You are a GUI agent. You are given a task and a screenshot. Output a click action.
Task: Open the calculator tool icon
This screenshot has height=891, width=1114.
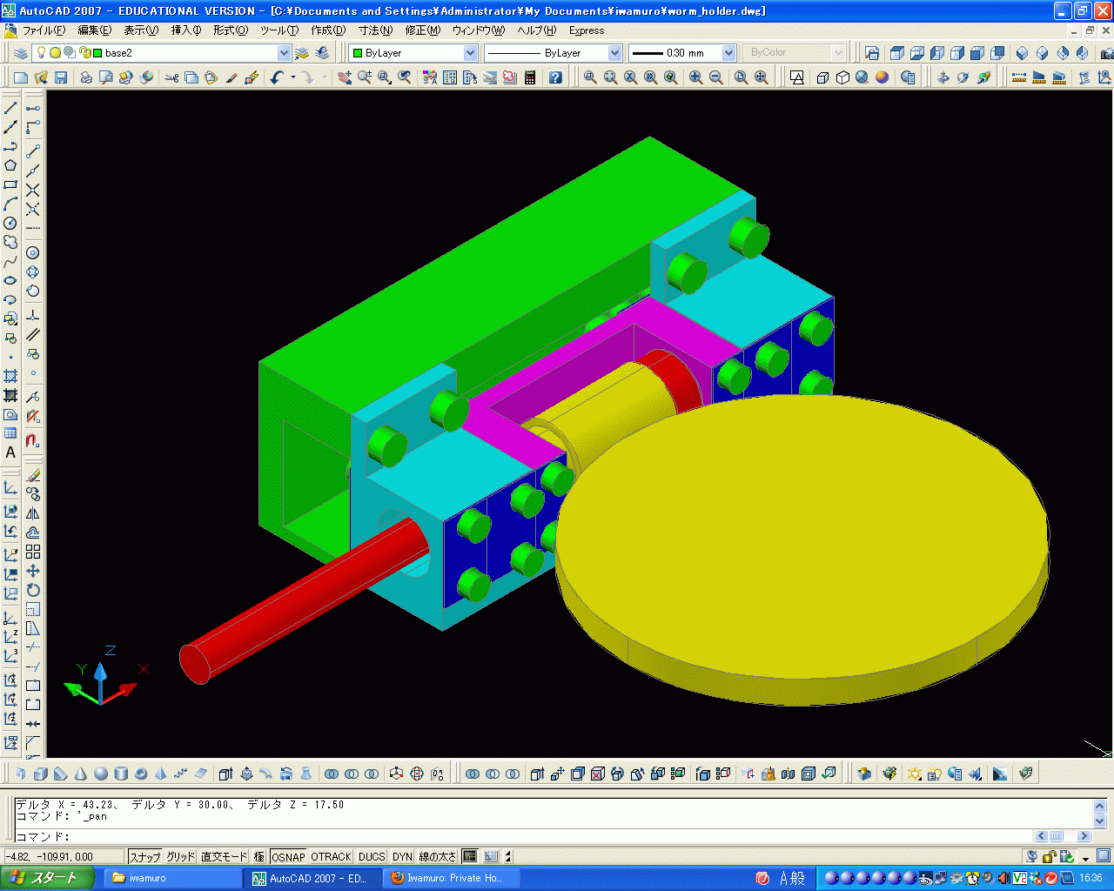tap(529, 77)
